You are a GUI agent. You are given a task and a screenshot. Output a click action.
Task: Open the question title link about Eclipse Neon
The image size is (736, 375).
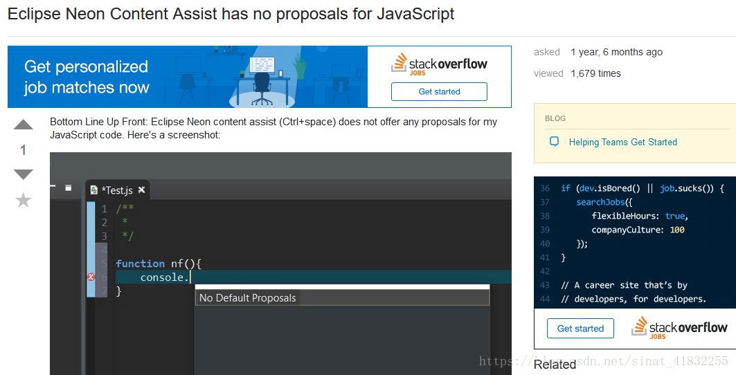(x=231, y=14)
